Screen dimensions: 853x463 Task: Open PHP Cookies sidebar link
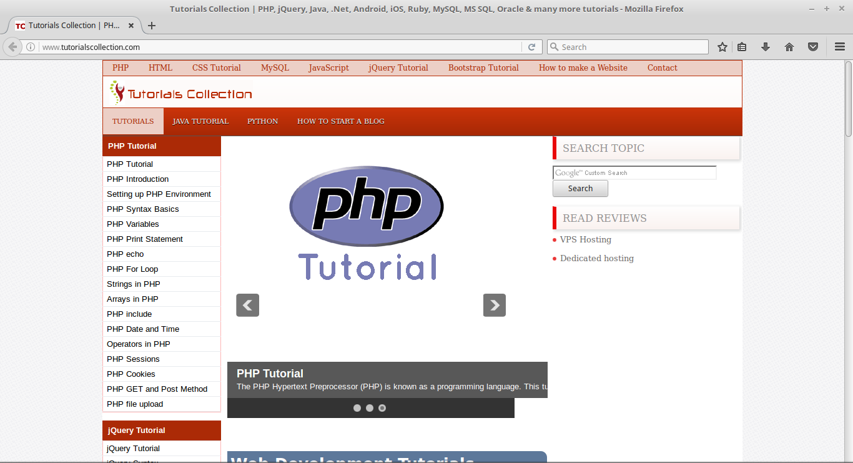(x=131, y=374)
